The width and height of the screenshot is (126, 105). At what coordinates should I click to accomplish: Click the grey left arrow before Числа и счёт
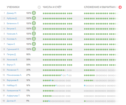39,7
